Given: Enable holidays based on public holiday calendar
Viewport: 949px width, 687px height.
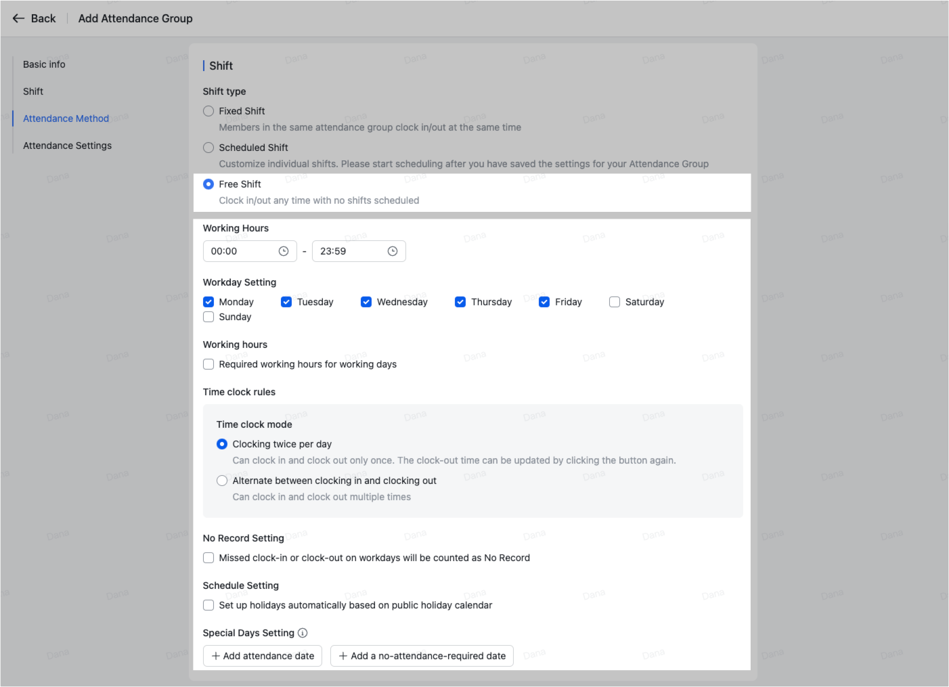Looking at the screenshot, I should (x=208, y=604).
